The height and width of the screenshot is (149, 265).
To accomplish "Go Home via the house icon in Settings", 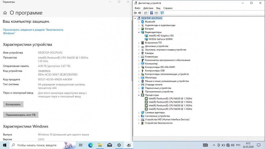I will point(5,13).
